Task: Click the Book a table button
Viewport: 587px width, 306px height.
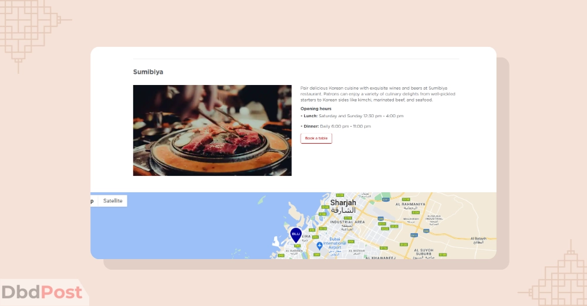Action: tap(316, 138)
